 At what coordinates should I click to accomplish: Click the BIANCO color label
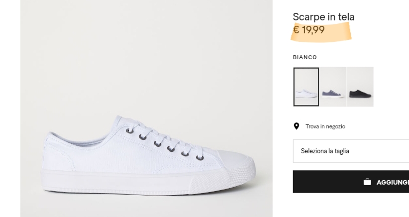(x=305, y=57)
